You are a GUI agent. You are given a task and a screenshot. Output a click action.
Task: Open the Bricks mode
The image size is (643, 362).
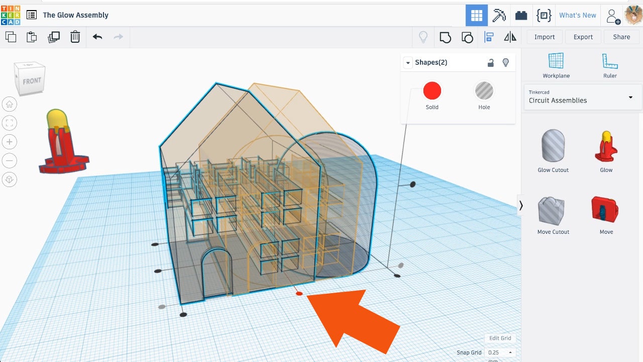click(x=521, y=15)
